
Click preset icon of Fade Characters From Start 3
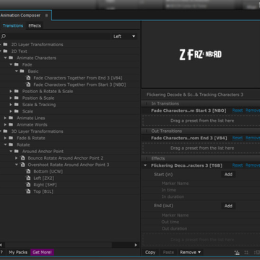click(x=28, y=84)
